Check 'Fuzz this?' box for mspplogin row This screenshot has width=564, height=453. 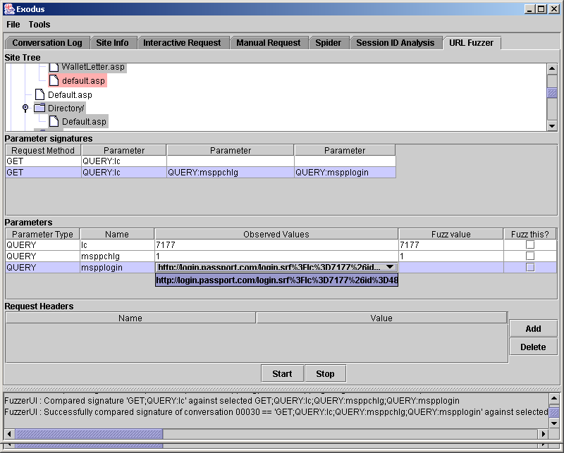click(530, 268)
